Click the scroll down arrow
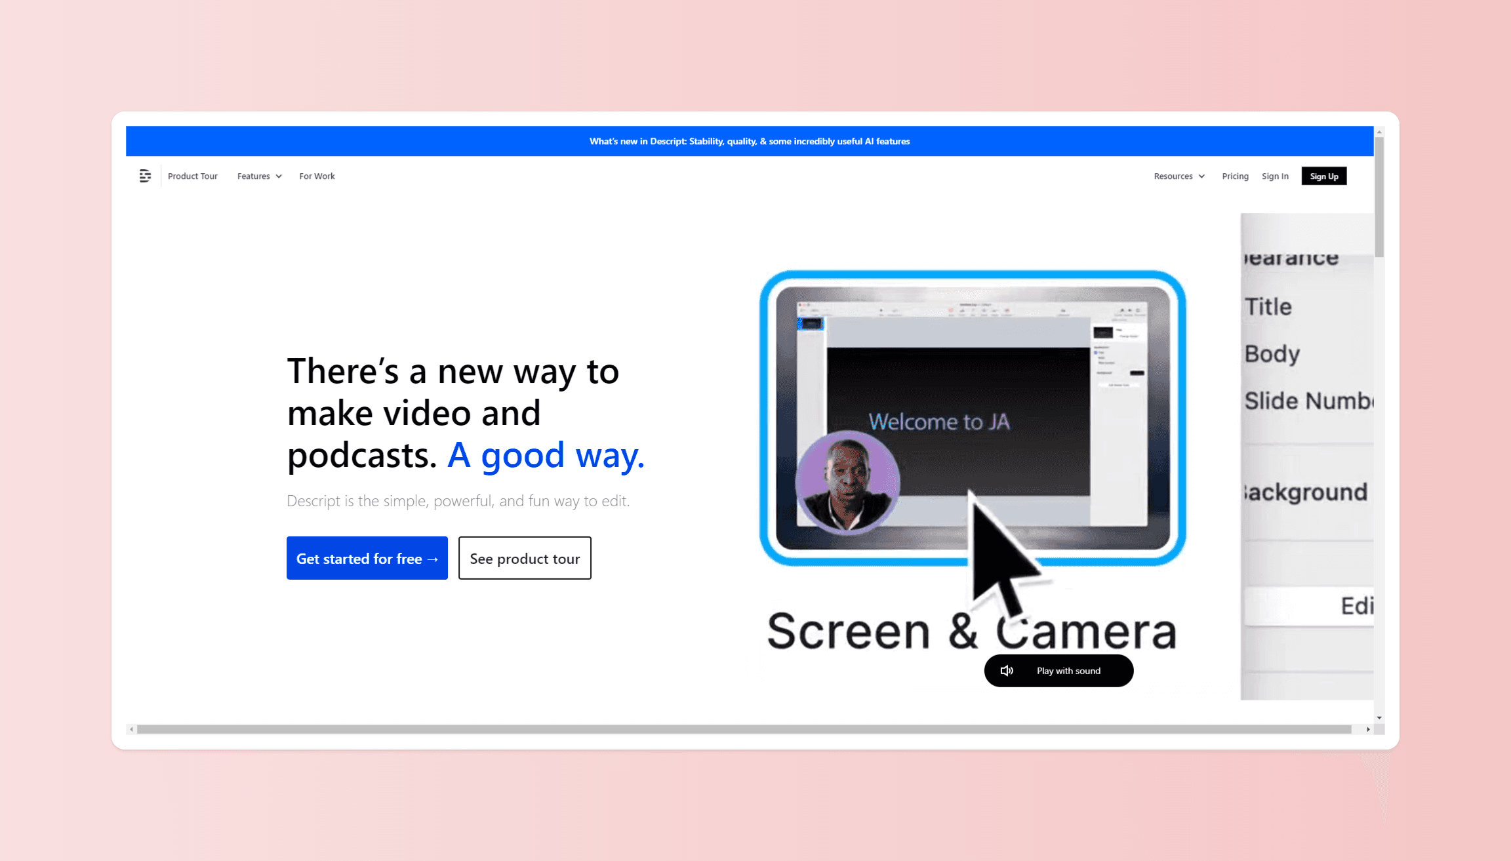The height and width of the screenshot is (861, 1511). pos(1379,717)
